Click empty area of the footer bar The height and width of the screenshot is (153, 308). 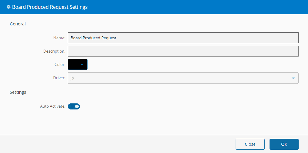121,144
